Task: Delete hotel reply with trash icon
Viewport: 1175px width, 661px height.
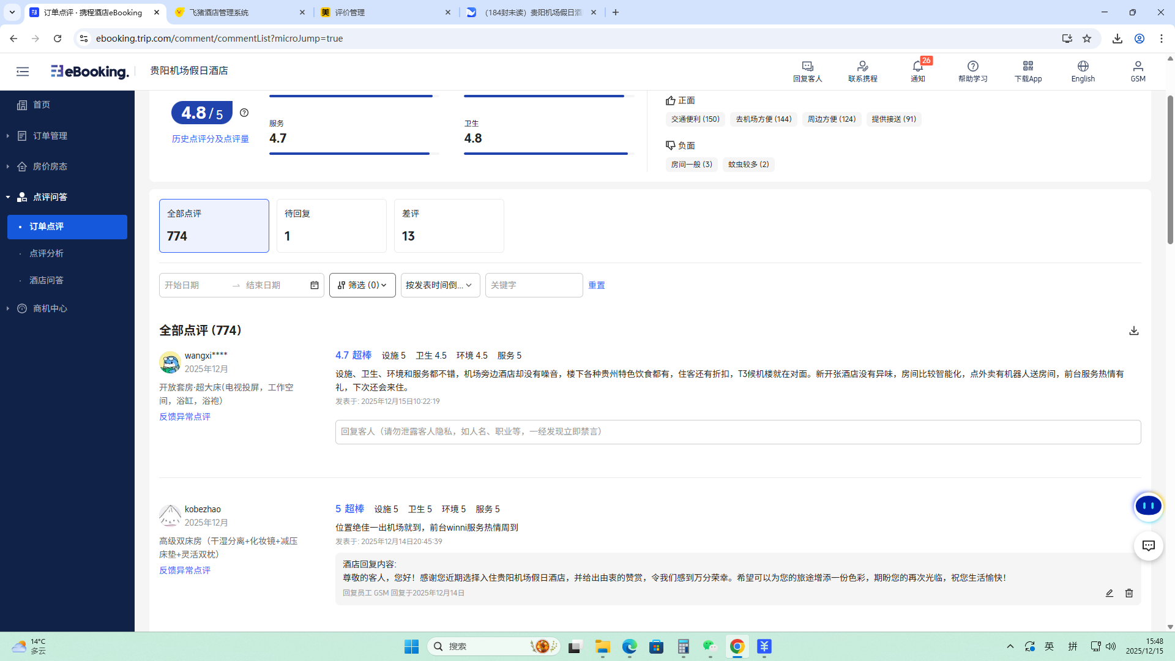Action: point(1129,593)
